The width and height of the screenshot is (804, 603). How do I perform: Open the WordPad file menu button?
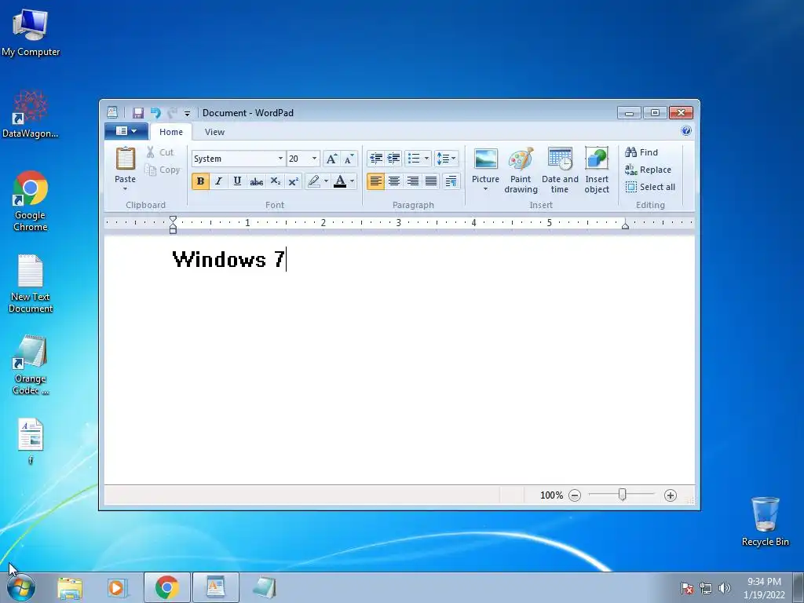(x=126, y=131)
